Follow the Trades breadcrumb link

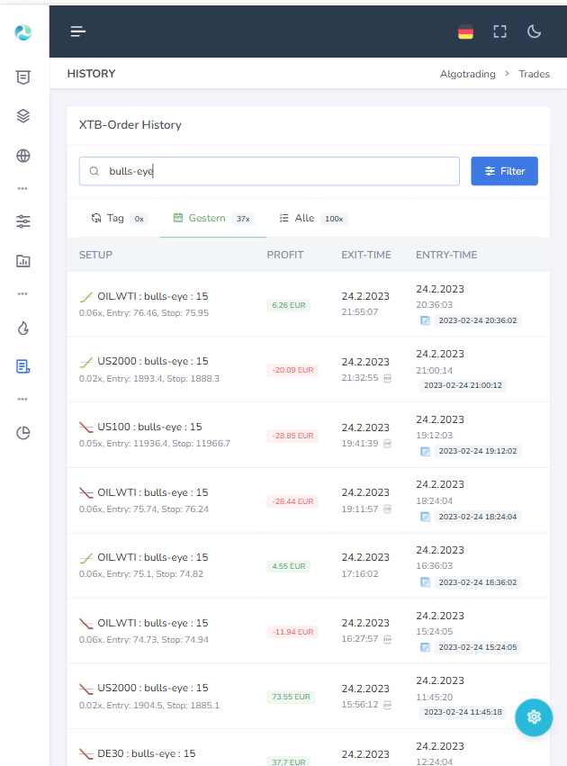pos(534,74)
